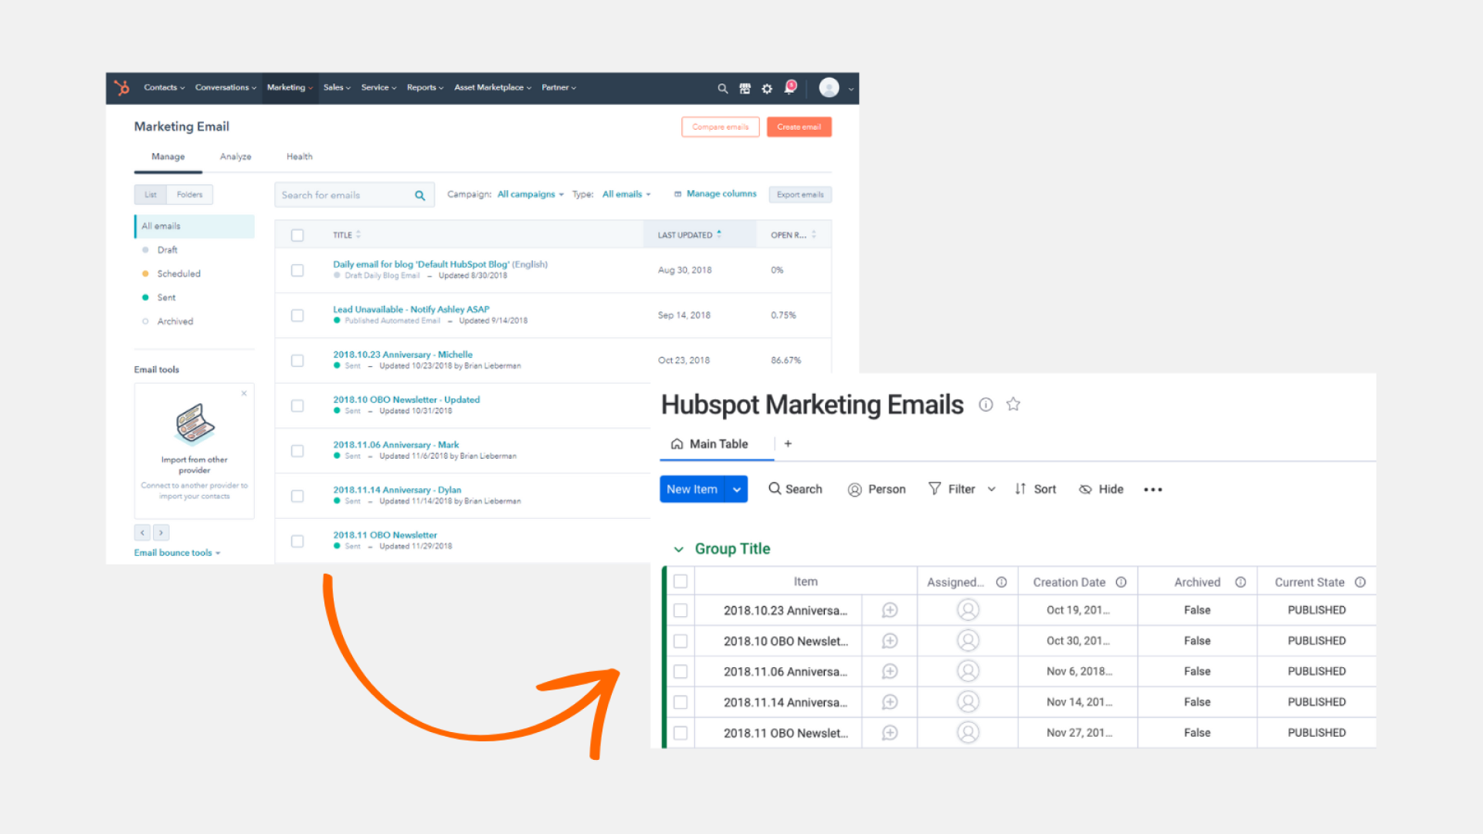Image resolution: width=1483 pixels, height=834 pixels.
Task: Click Manage columns link
Action: [715, 194]
